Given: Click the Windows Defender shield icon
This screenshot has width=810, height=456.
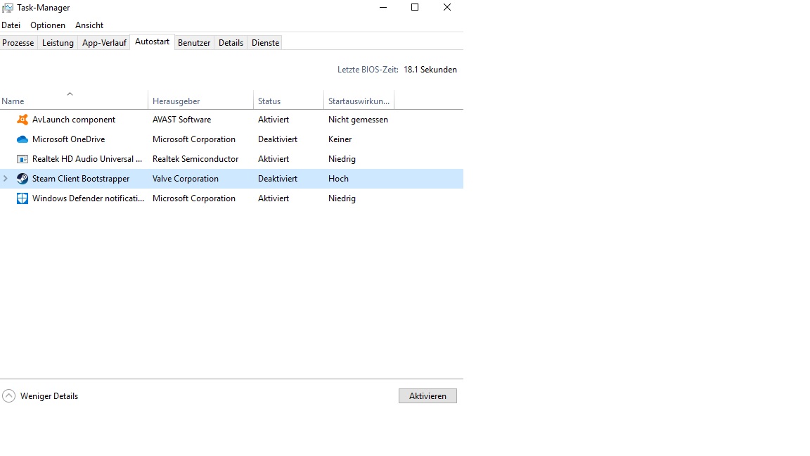Looking at the screenshot, I should tap(22, 198).
